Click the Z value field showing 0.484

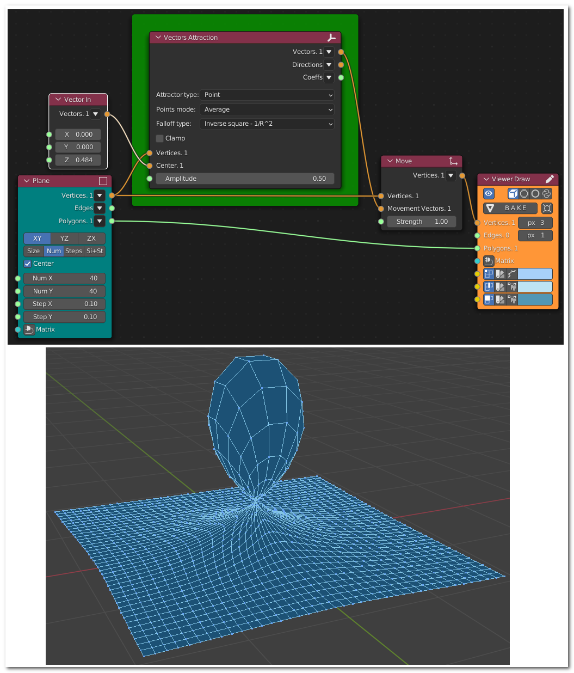(x=78, y=160)
